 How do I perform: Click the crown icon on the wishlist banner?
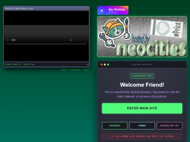click(x=102, y=11)
